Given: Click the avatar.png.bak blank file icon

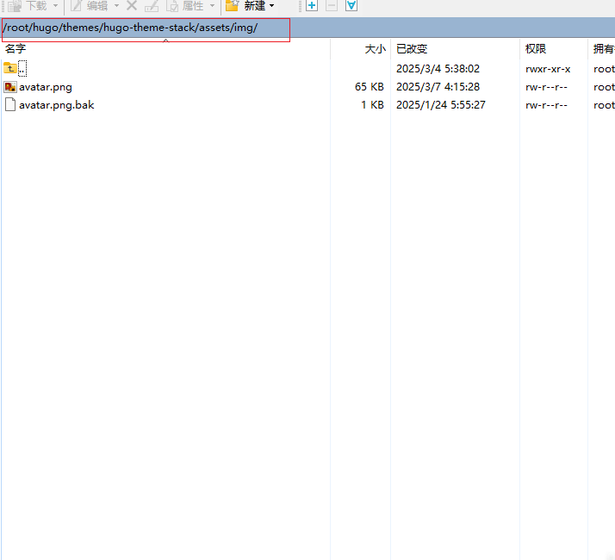Looking at the screenshot, I should coord(10,105).
